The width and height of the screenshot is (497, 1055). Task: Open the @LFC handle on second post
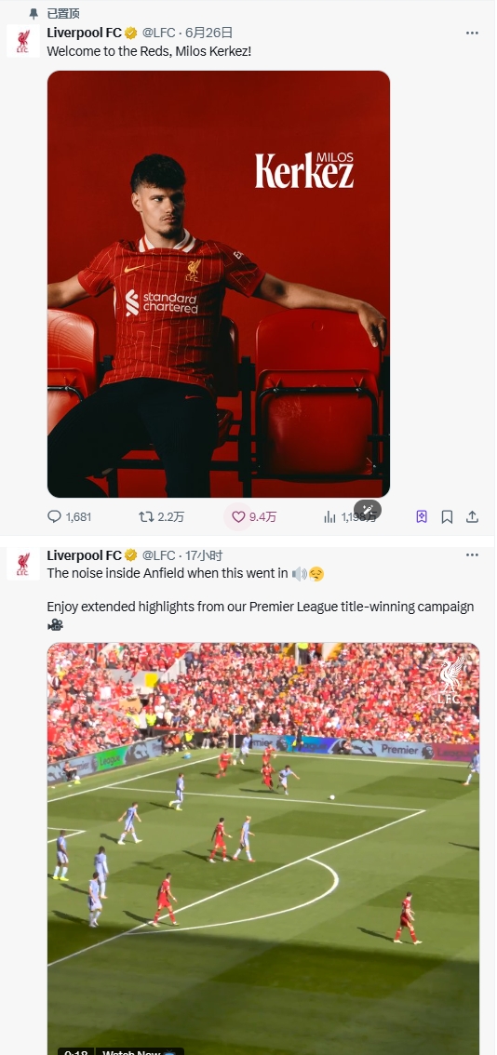(158, 555)
